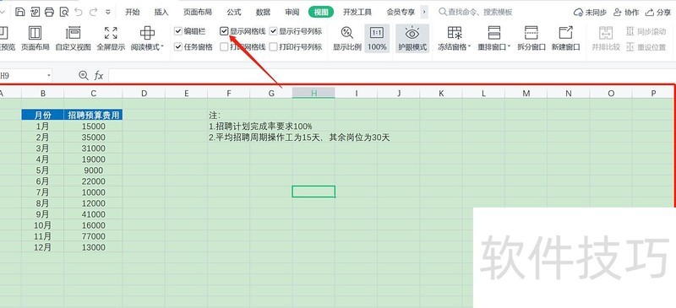The width and height of the screenshot is (676, 308).
Task: Select the 12月 cell
Action: (x=43, y=247)
